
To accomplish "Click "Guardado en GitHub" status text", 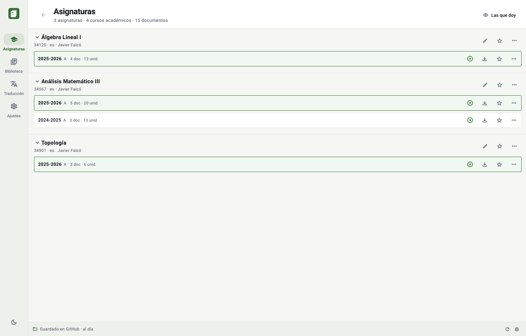I will click(60, 329).
